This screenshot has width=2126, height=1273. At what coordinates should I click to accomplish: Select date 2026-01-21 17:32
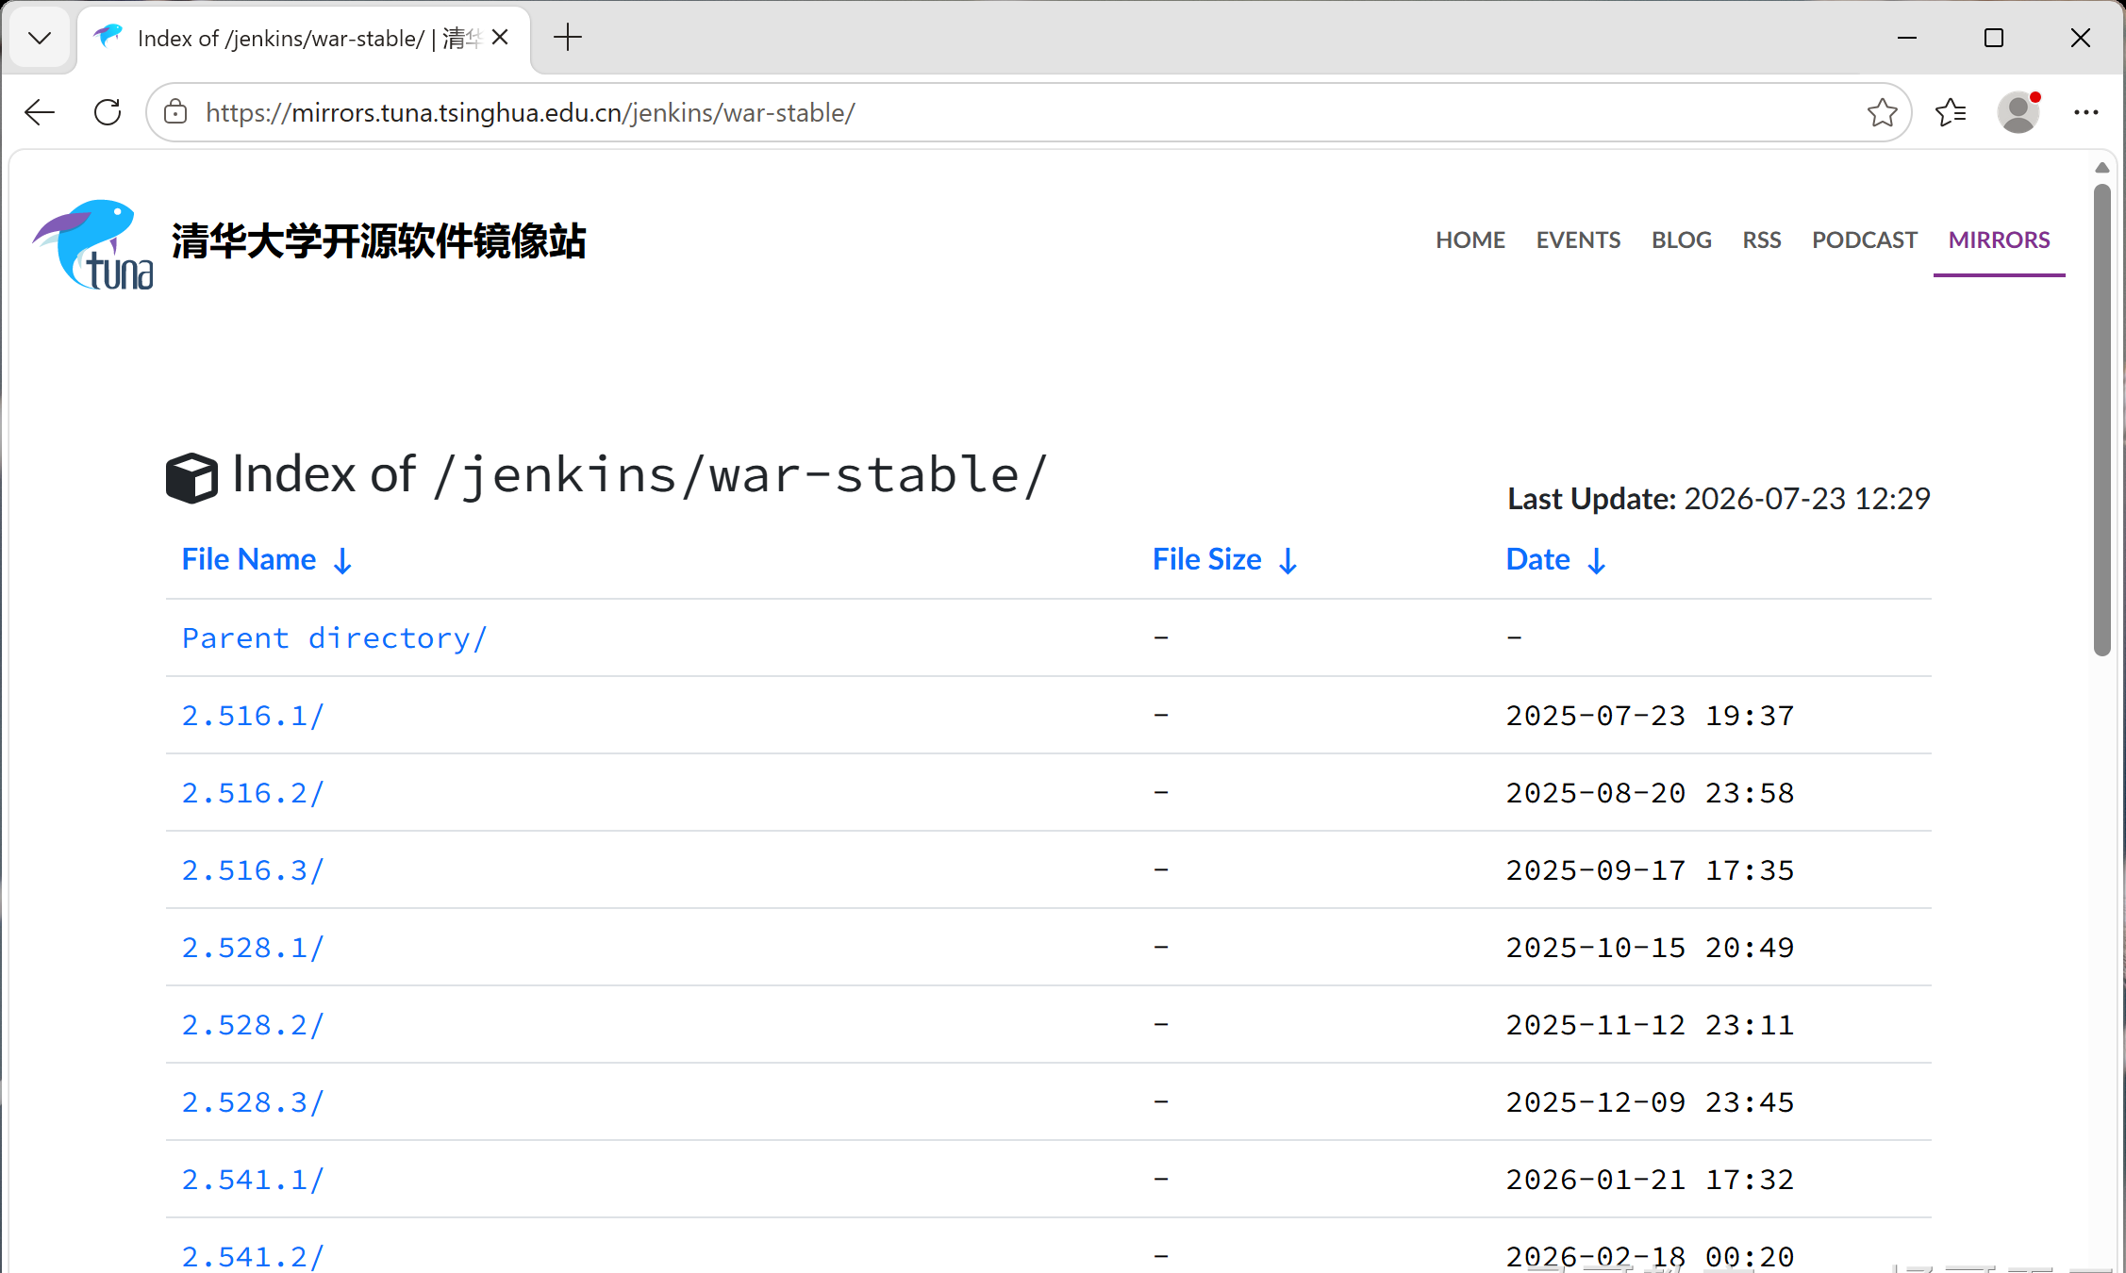coord(1650,1180)
